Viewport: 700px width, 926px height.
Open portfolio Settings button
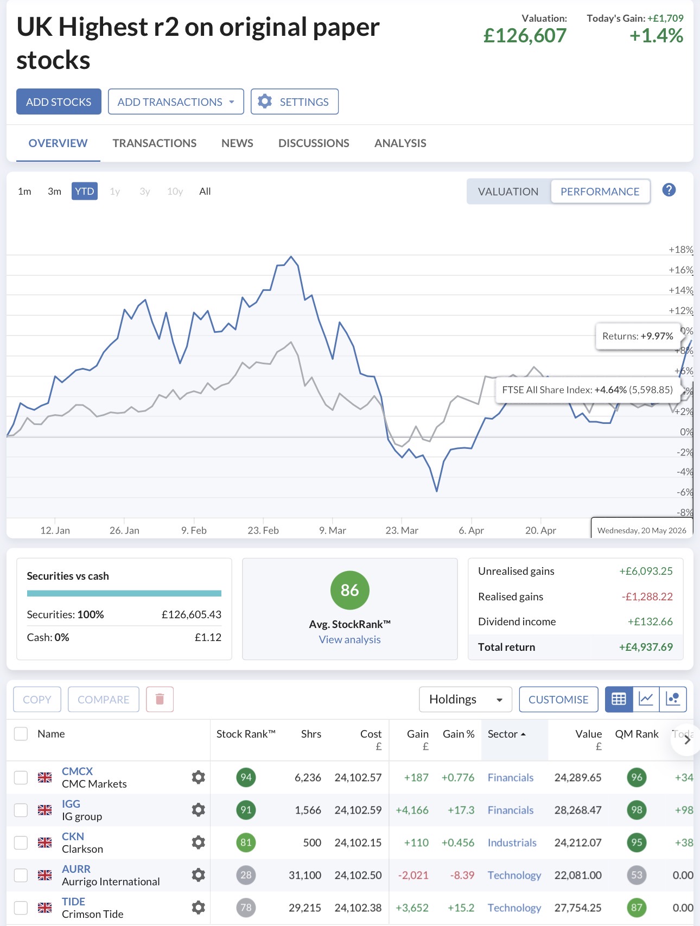coord(295,102)
